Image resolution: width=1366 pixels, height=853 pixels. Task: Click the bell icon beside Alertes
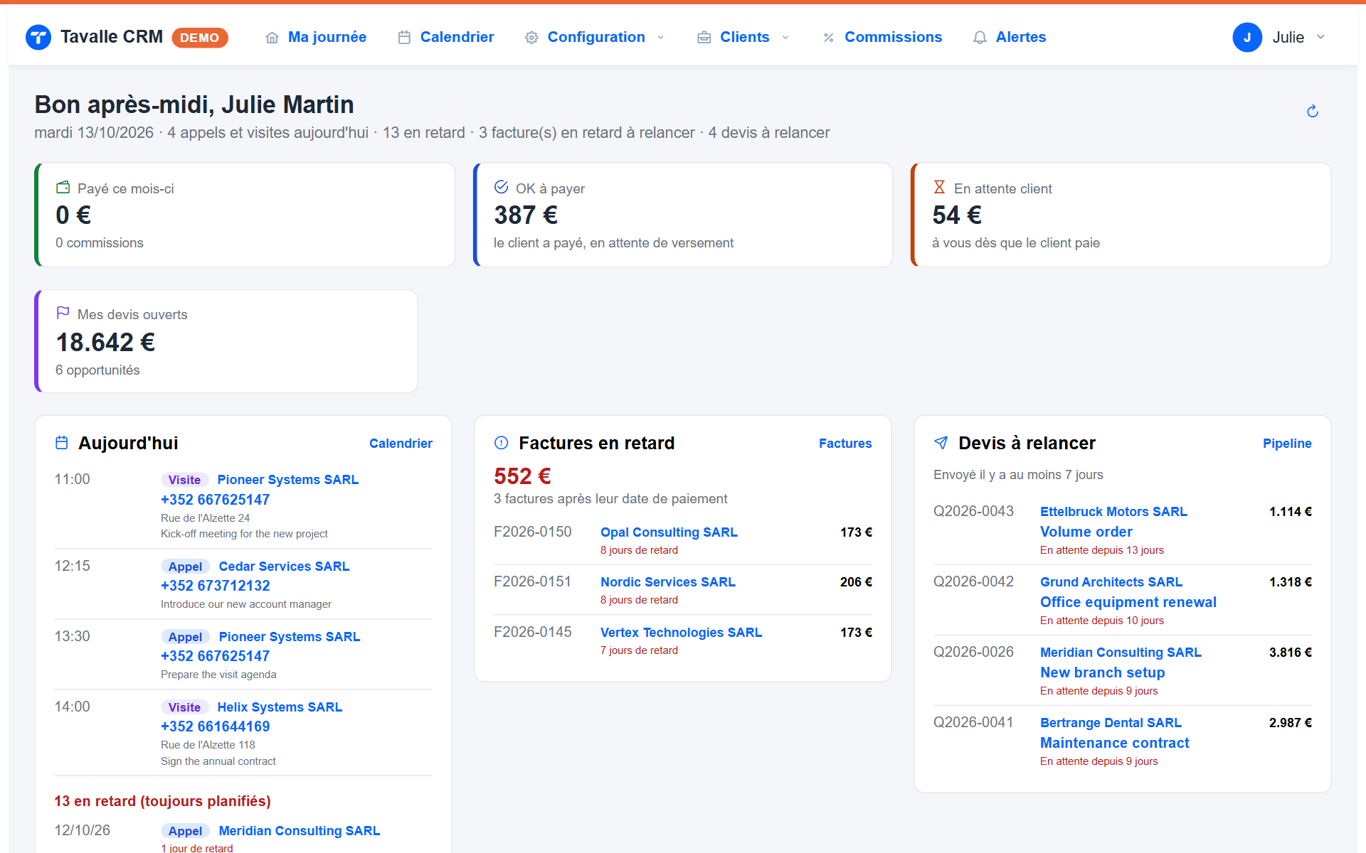pos(980,38)
